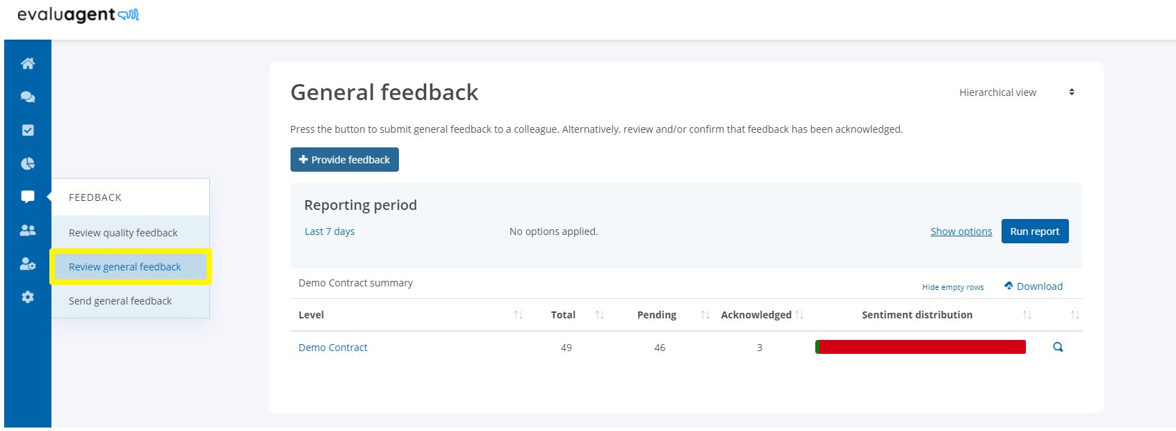Sort table by Total column
Screen dimensions: 1176x431
coord(600,315)
